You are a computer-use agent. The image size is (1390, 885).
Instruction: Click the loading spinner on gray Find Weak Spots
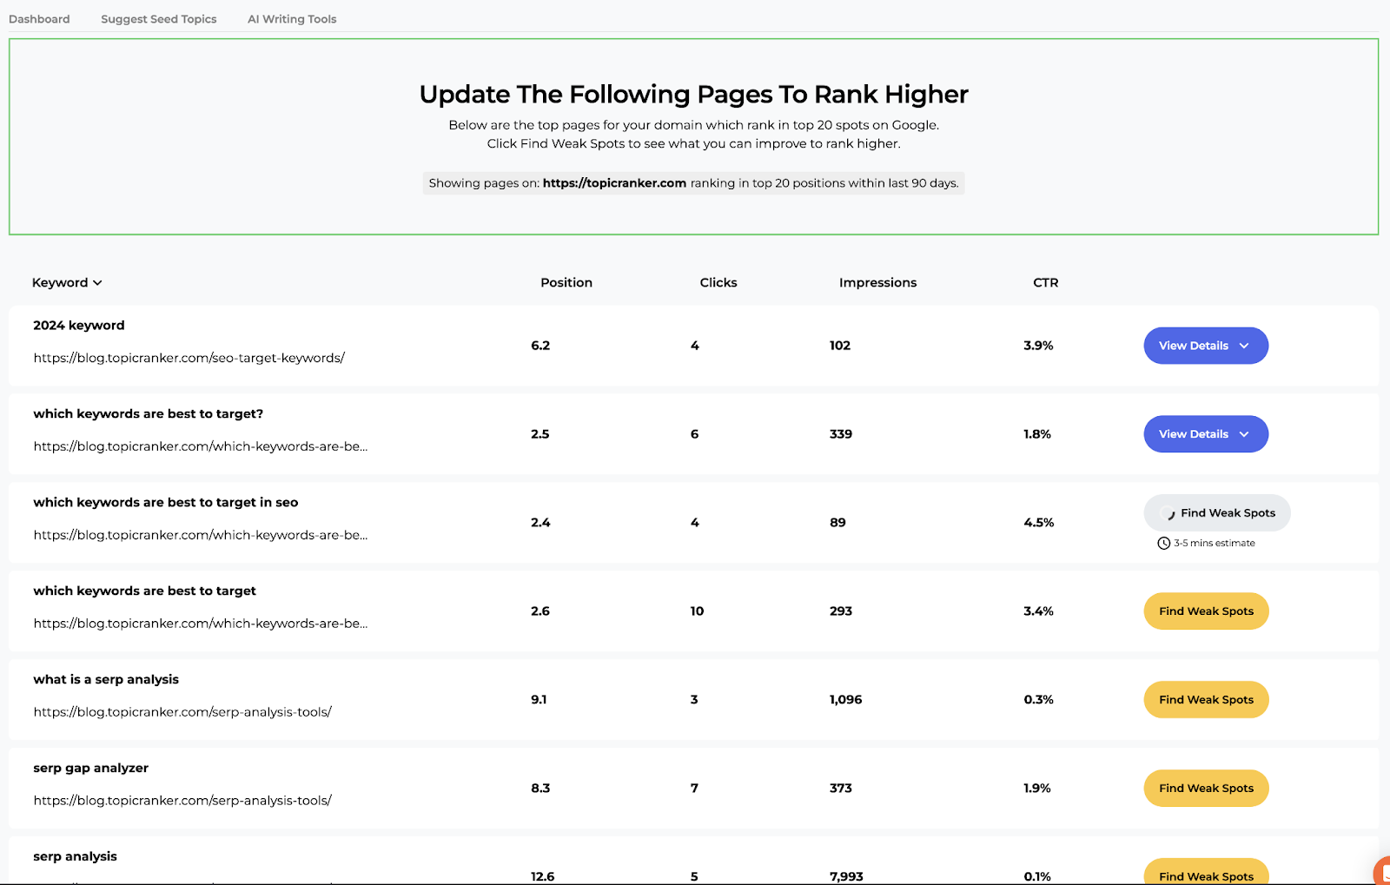(1167, 512)
